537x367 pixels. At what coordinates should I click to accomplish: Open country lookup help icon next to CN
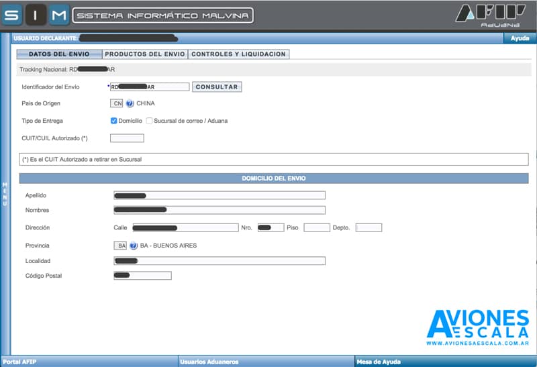coord(130,103)
